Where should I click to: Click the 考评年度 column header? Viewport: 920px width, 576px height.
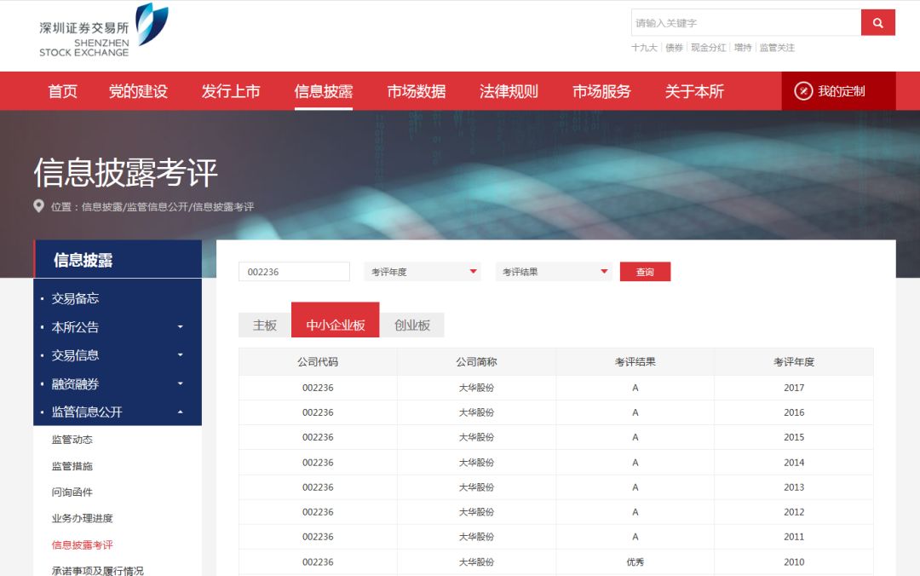click(794, 362)
